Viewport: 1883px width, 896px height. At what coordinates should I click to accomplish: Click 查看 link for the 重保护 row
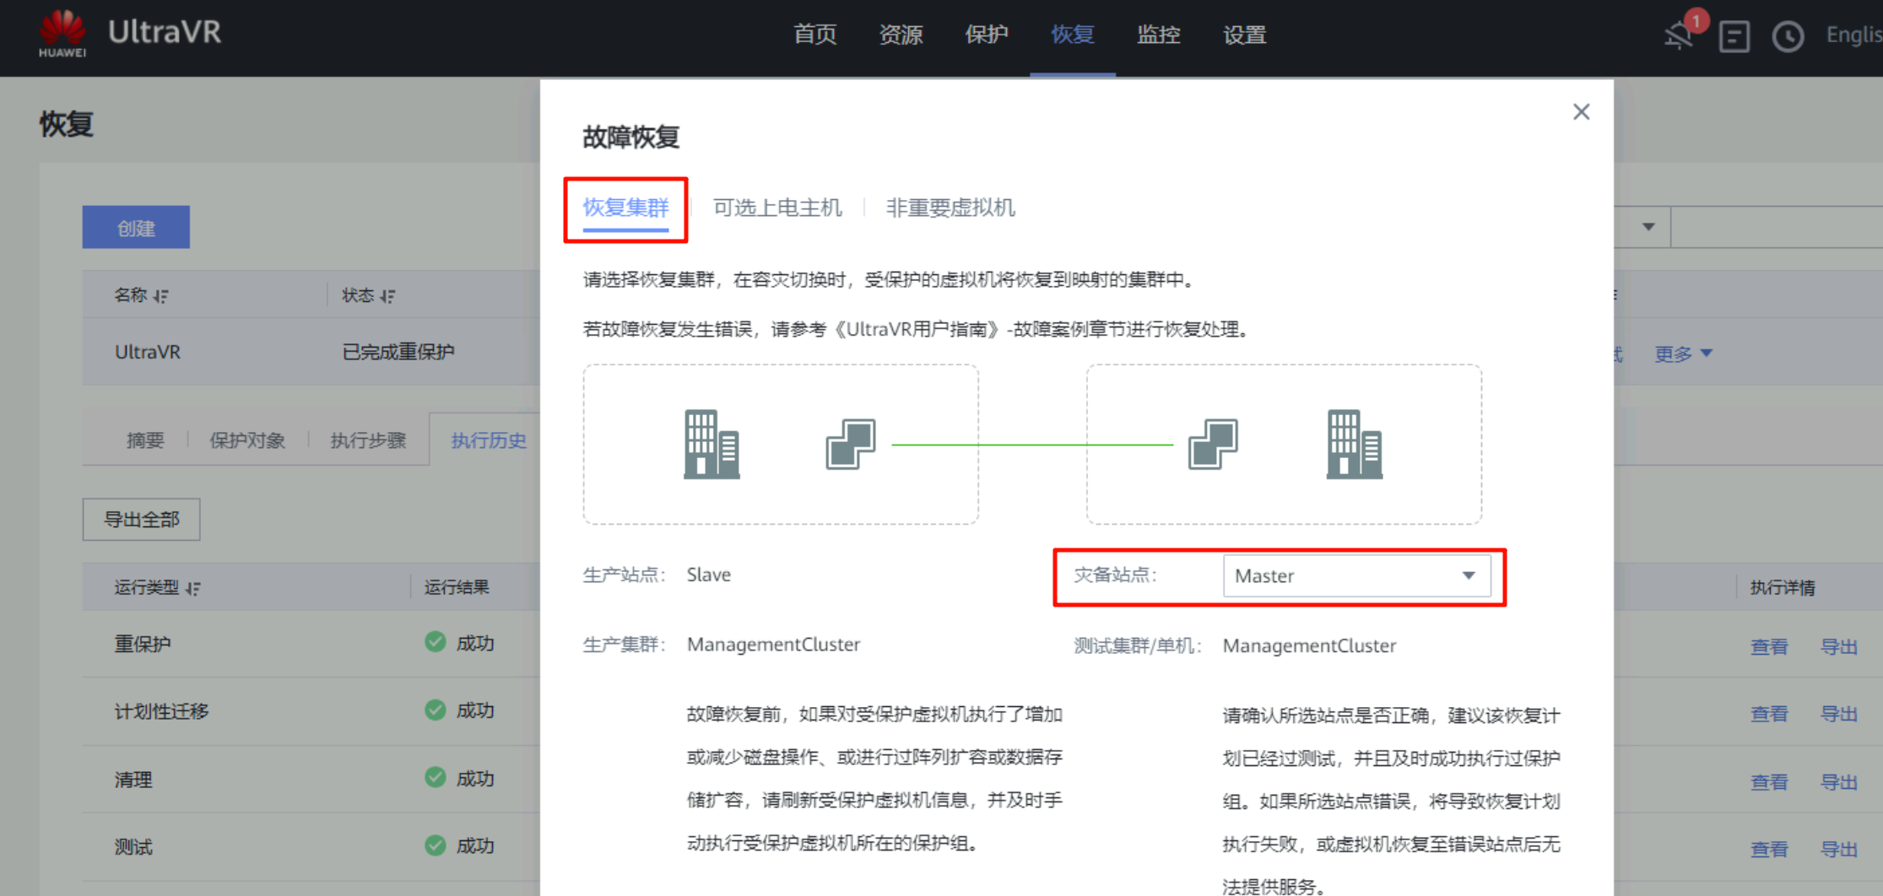coord(1768,647)
